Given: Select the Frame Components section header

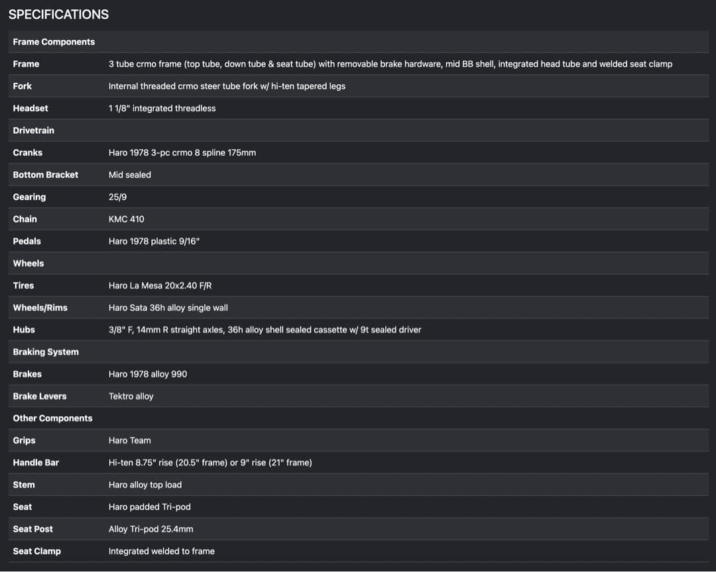Looking at the screenshot, I should pos(54,42).
